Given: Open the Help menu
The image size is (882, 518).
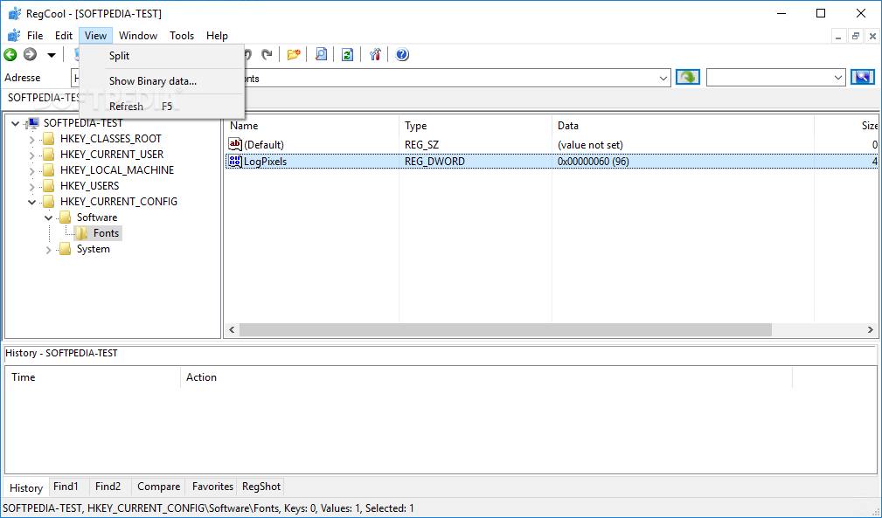Looking at the screenshot, I should pos(217,36).
